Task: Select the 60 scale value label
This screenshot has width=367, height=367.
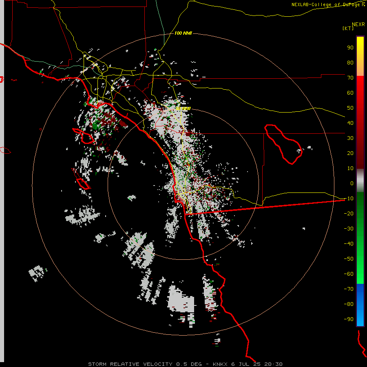Action: (x=350, y=93)
